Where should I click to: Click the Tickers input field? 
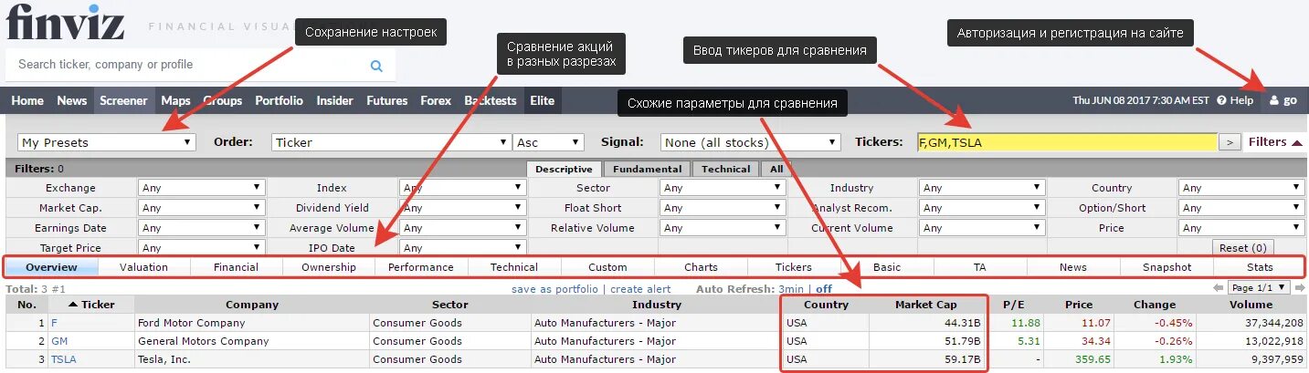[1067, 142]
